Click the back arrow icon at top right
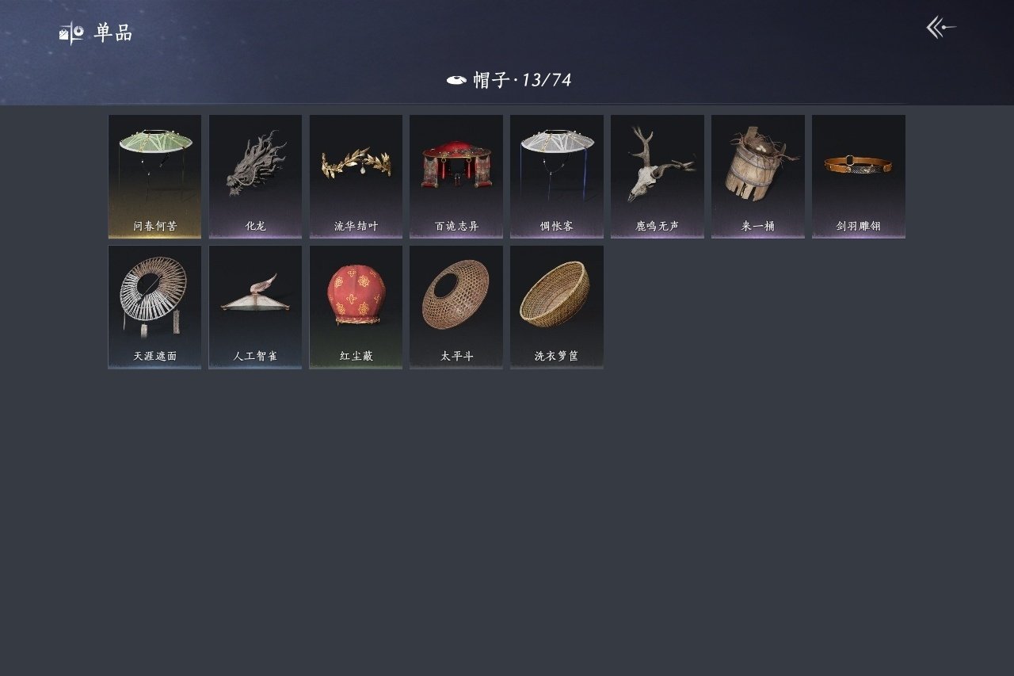The height and width of the screenshot is (676, 1014). (941, 28)
